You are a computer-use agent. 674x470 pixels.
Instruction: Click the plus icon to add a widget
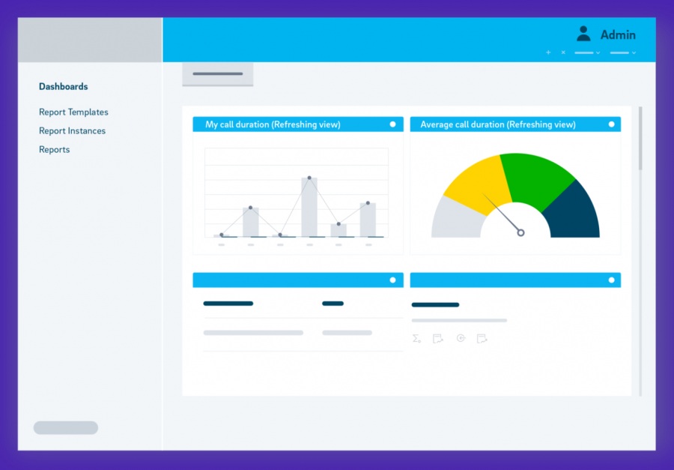click(548, 52)
